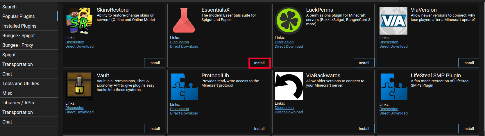Open the Misc category
The image size is (485, 136).
(29, 93)
